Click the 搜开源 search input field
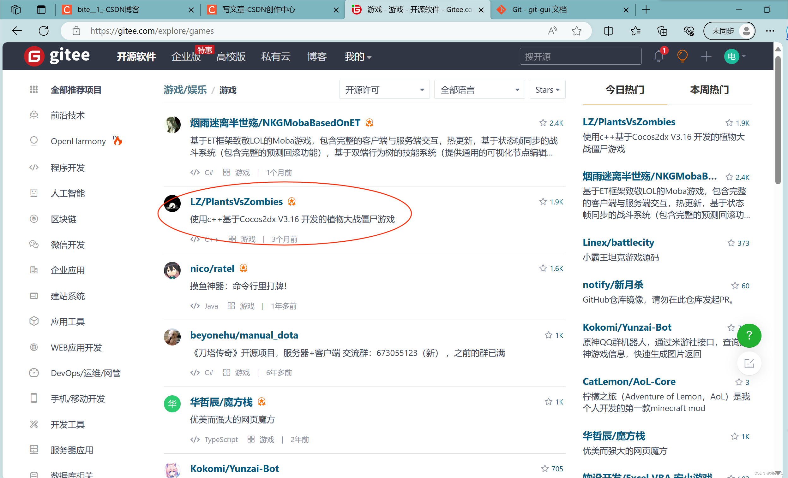The image size is (788, 478). pos(580,56)
